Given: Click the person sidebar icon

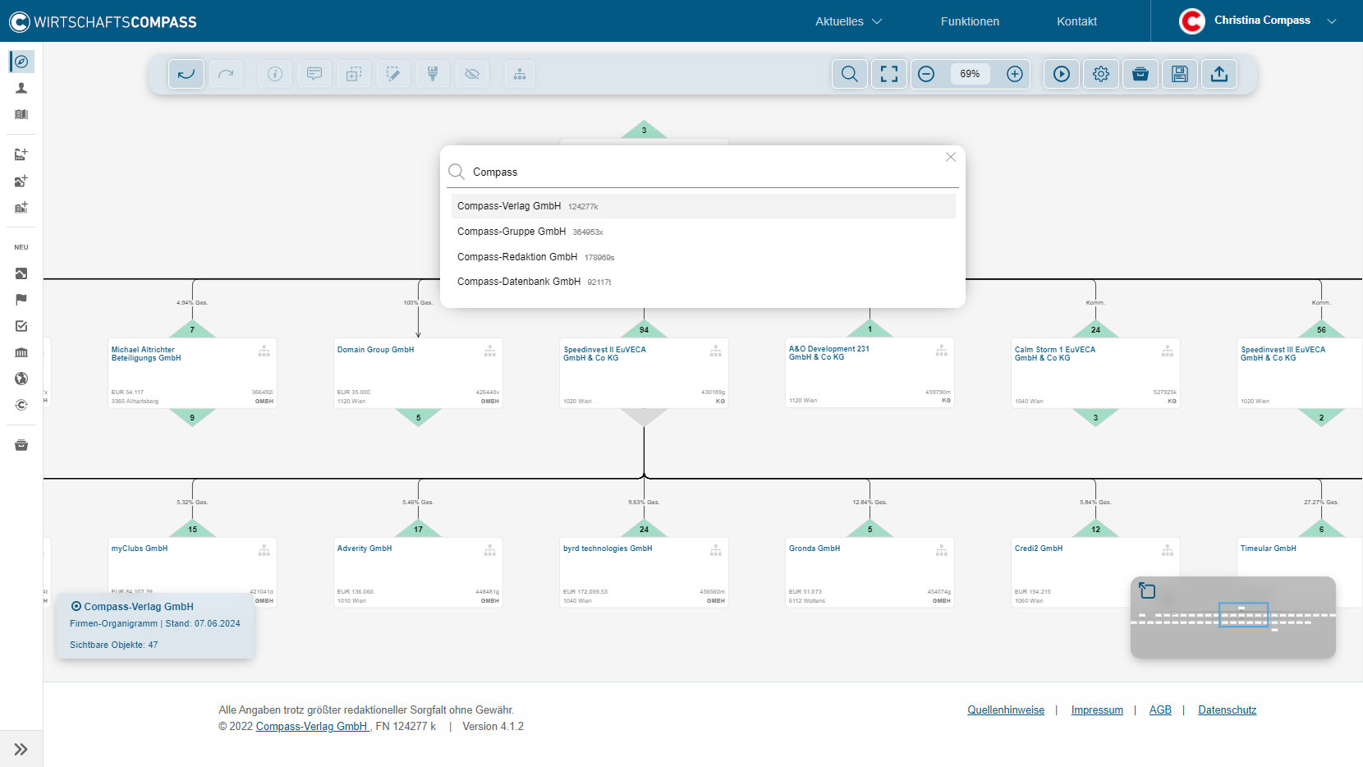Looking at the screenshot, I should tap(21, 88).
